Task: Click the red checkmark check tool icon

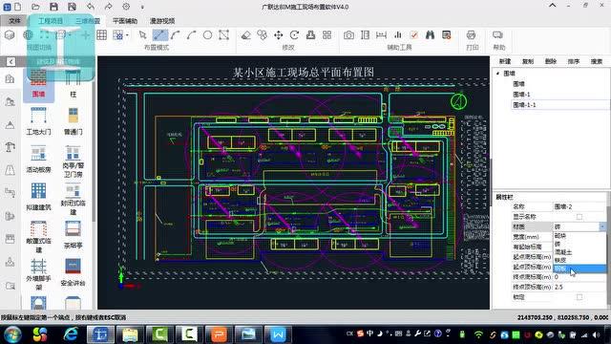Action: click(x=413, y=35)
